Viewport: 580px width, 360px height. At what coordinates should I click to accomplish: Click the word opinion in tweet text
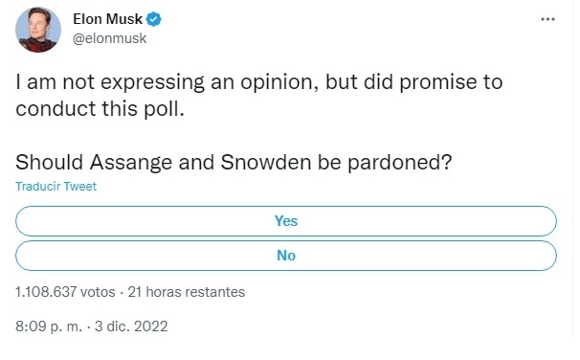[x=279, y=83]
